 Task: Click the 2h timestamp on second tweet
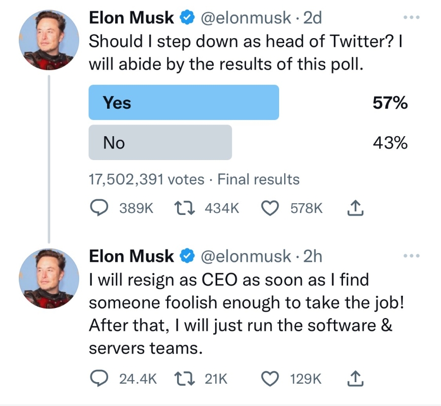tap(313, 257)
